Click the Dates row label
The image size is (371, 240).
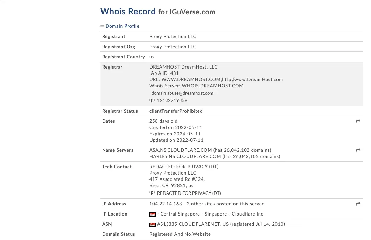(x=108, y=121)
